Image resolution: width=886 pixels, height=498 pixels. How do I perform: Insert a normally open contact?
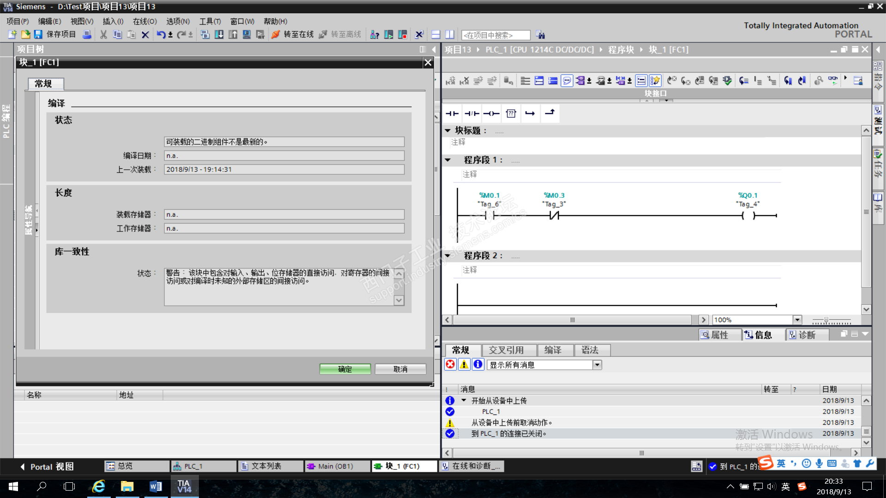(x=452, y=113)
